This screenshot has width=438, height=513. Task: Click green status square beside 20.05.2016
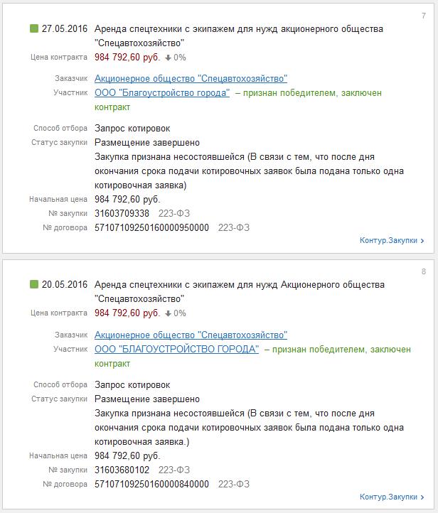pyautogui.click(x=33, y=285)
